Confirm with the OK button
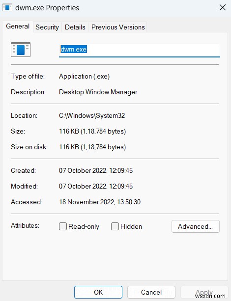 pyautogui.click(x=98, y=292)
